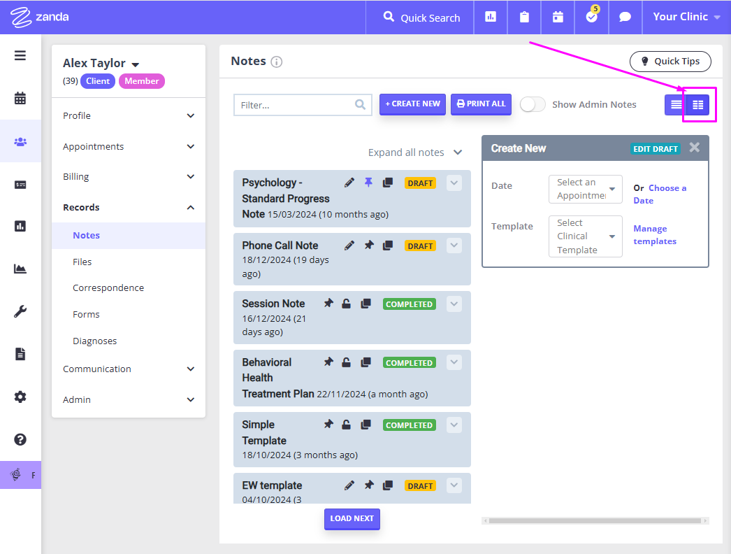This screenshot has width=731, height=554.
Task: Open Quick Search in the top bar
Action: [419, 17]
